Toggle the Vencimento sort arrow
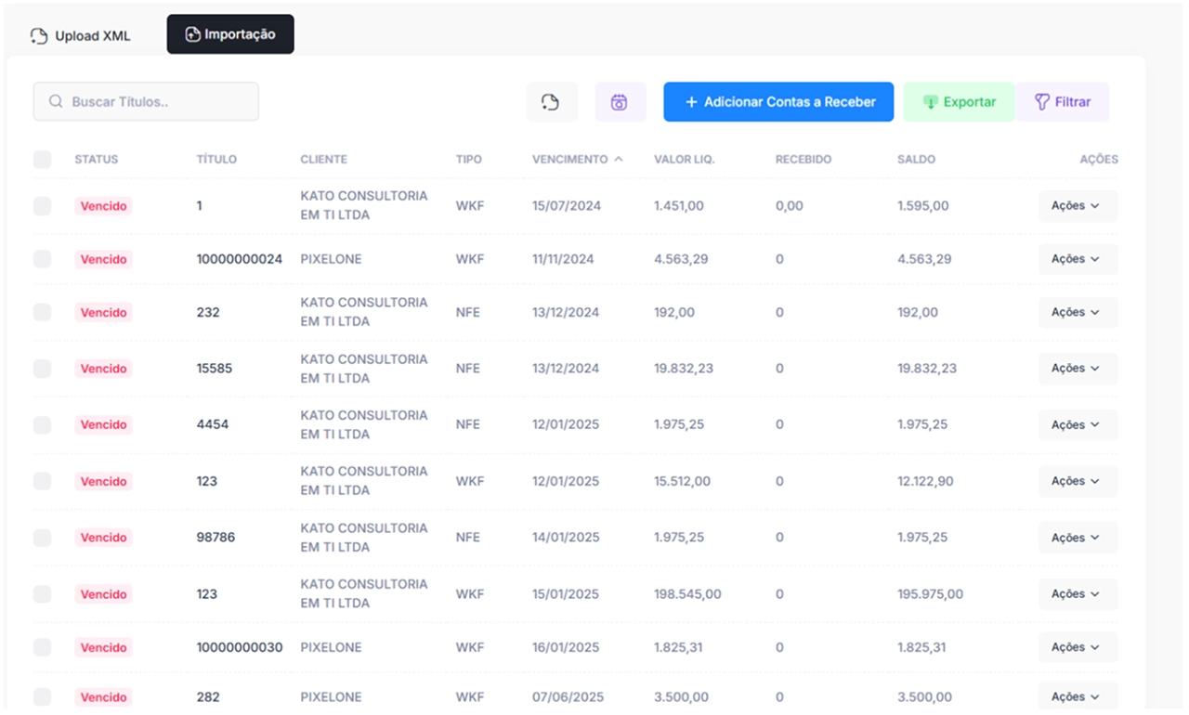This screenshot has width=1189, height=715. [x=619, y=160]
